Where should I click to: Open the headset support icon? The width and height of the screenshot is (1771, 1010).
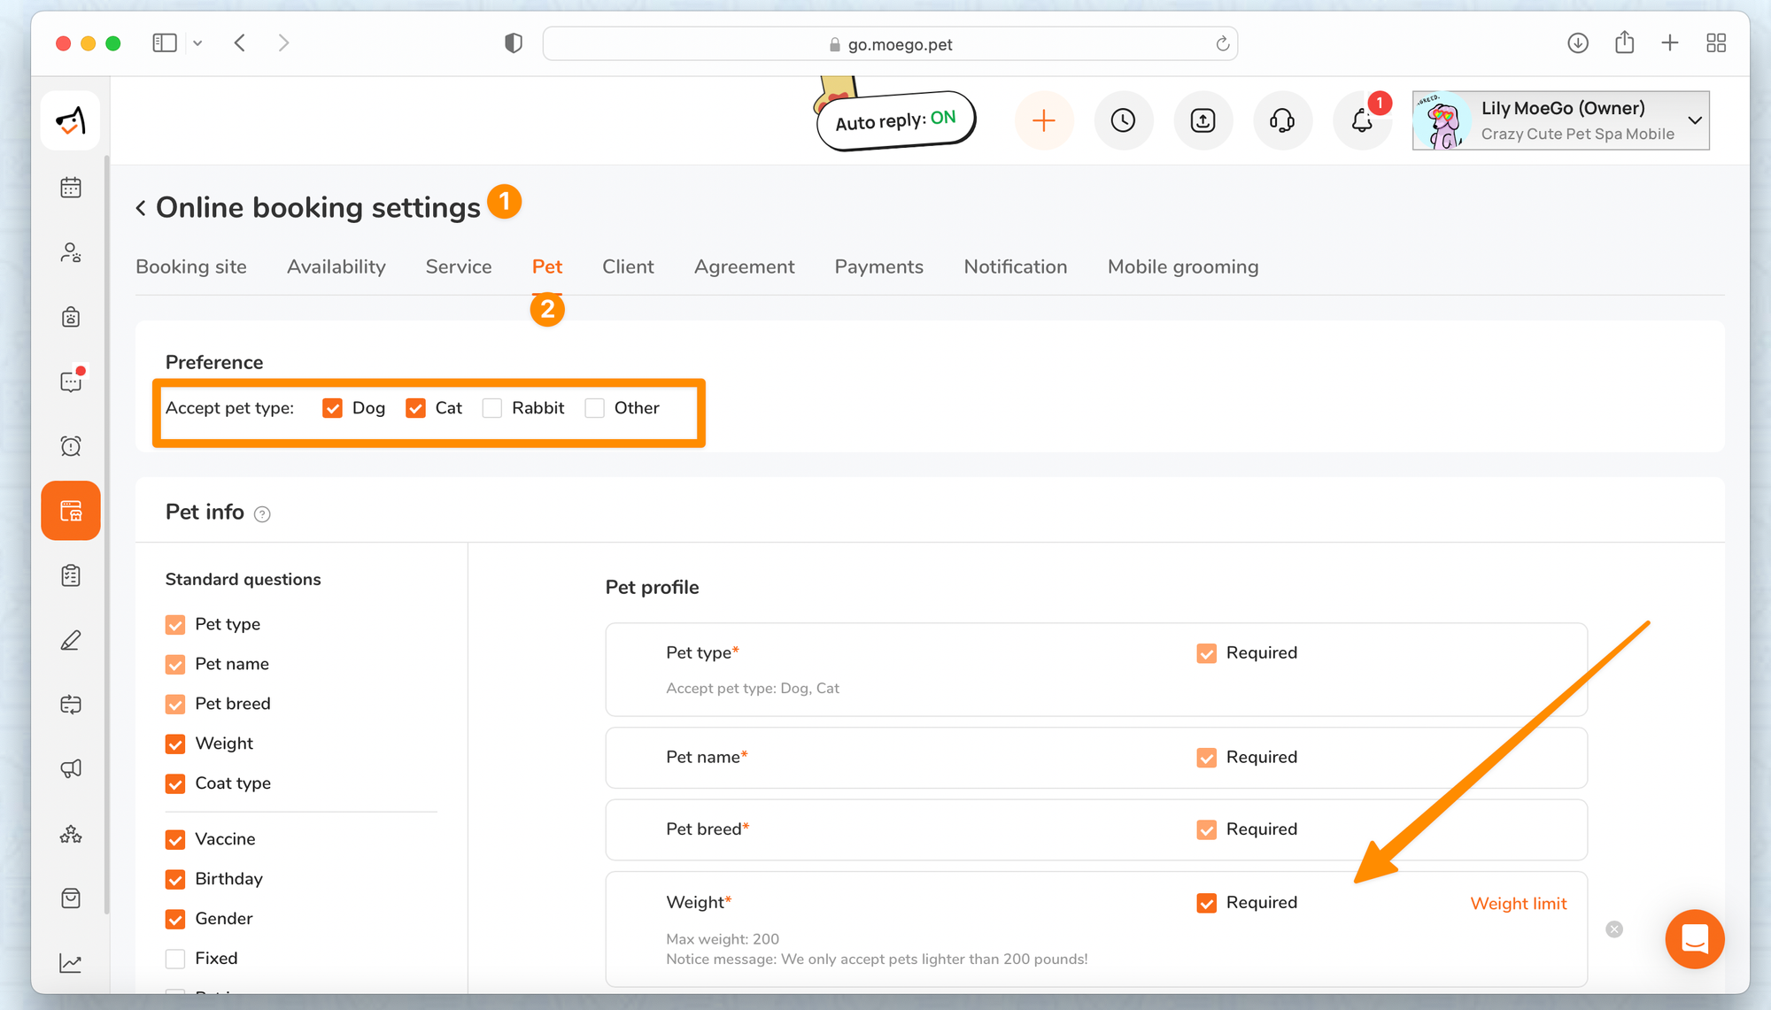(1282, 120)
